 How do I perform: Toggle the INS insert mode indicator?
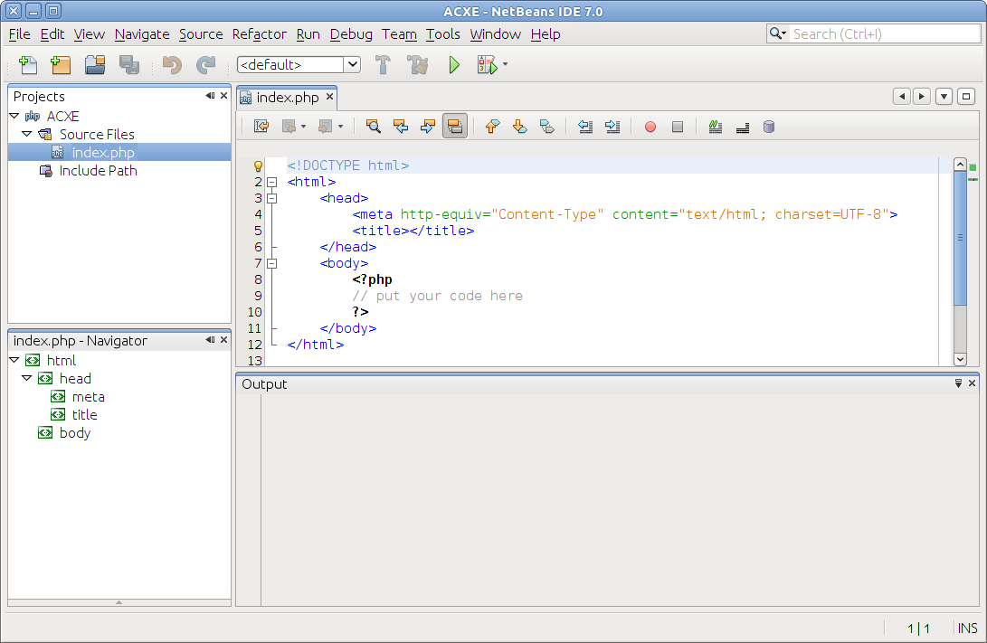(967, 628)
